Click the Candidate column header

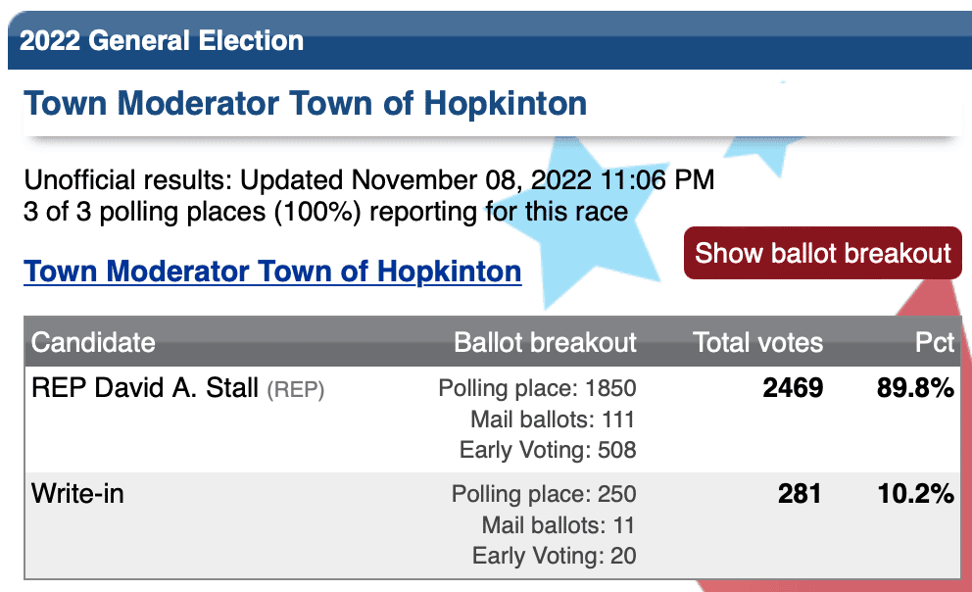point(93,342)
